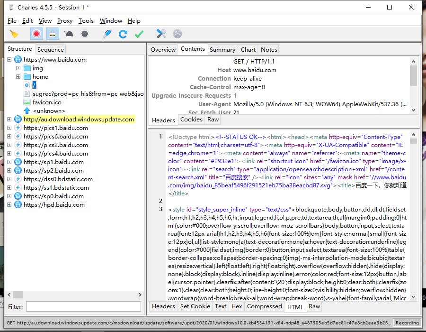This screenshot has height=332, width=426.
Task: Select the response Text tab
Action: pos(220,306)
